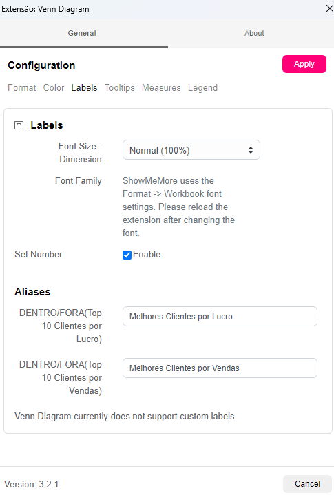Open the Legend configuration section

[x=202, y=87]
